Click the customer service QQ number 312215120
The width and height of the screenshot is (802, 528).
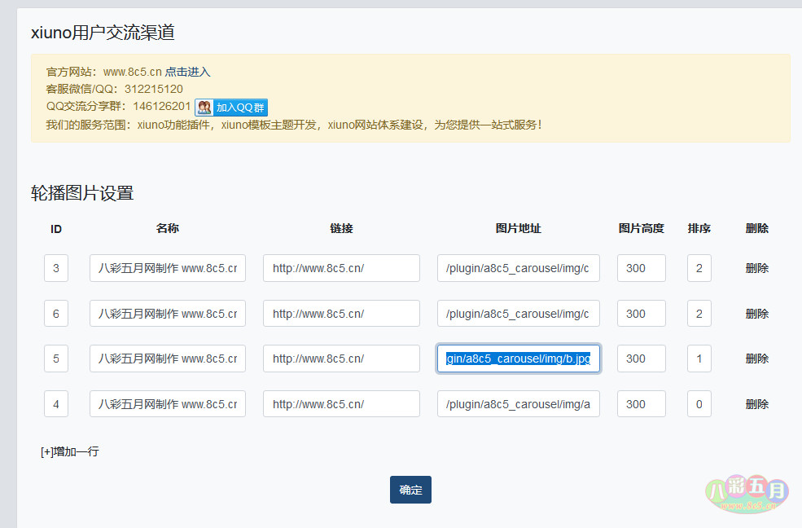click(x=154, y=89)
